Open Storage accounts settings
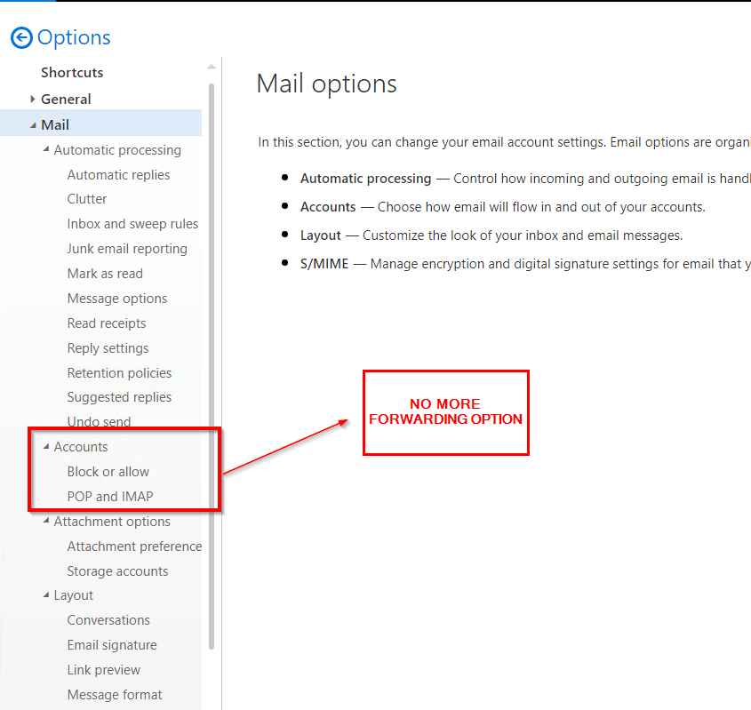The width and height of the screenshot is (751, 710). 117,571
